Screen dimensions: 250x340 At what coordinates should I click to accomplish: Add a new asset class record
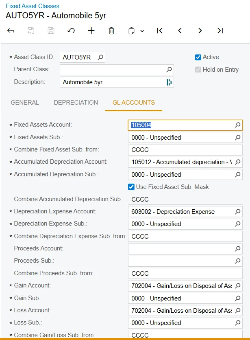point(91,31)
